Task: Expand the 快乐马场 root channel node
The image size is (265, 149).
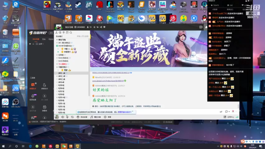Action: (x=57, y=40)
